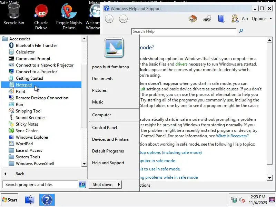
Task: Open Snipping Tool
Action: coord(41,111)
